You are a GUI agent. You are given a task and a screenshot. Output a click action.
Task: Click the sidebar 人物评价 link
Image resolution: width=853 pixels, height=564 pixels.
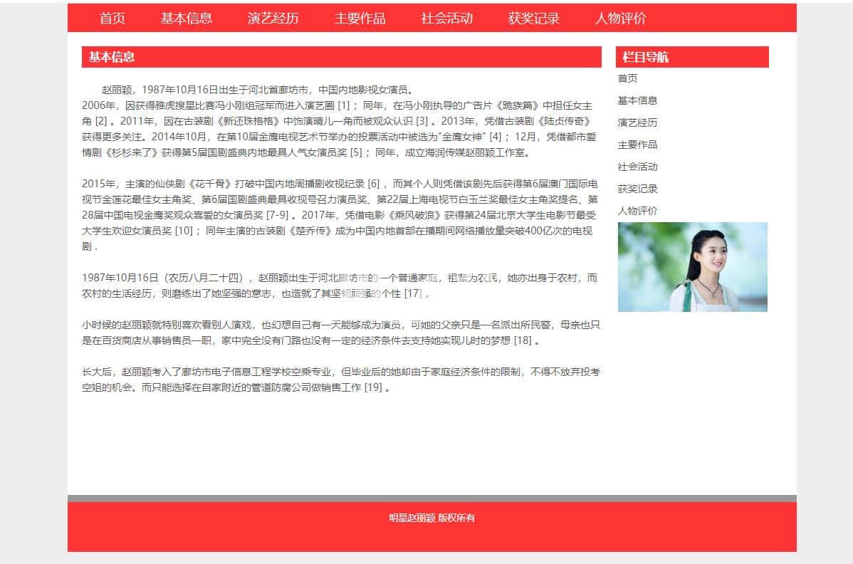(x=637, y=211)
